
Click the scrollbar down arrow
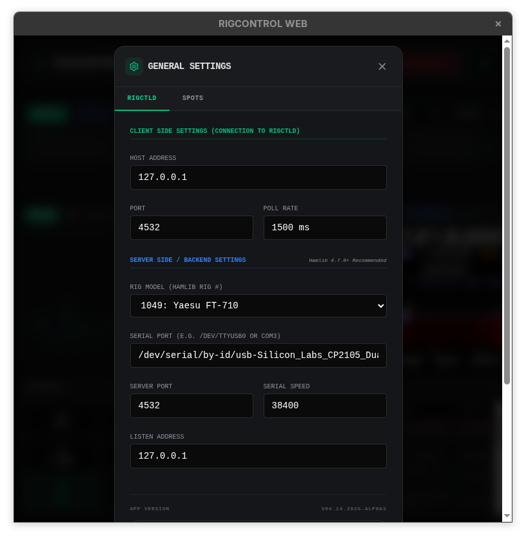click(x=507, y=515)
